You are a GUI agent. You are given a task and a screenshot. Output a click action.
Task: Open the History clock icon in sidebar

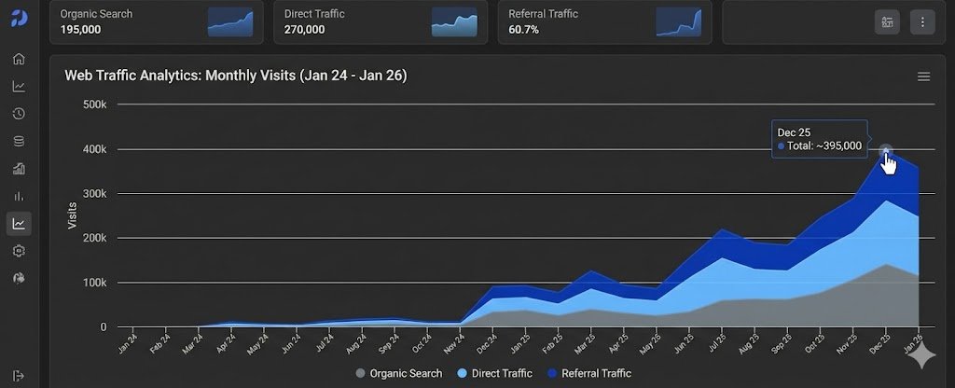pos(19,114)
